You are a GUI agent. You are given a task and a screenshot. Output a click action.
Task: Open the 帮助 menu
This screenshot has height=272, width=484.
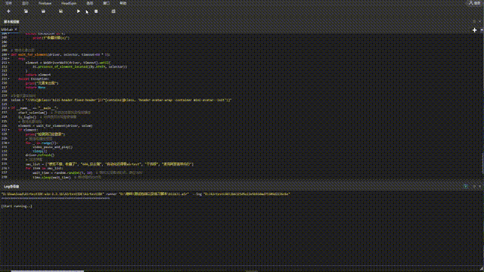[x=123, y=3]
